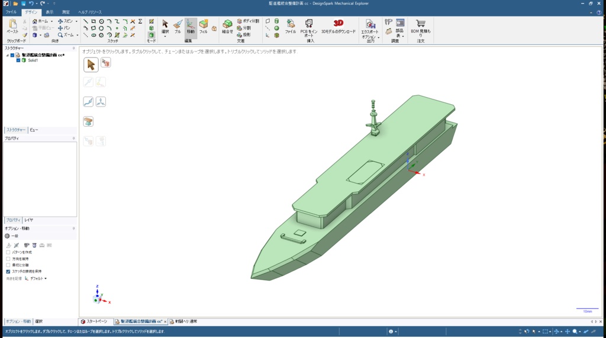Open the ズーム dropdown arrow

pyautogui.click(x=77, y=35)
